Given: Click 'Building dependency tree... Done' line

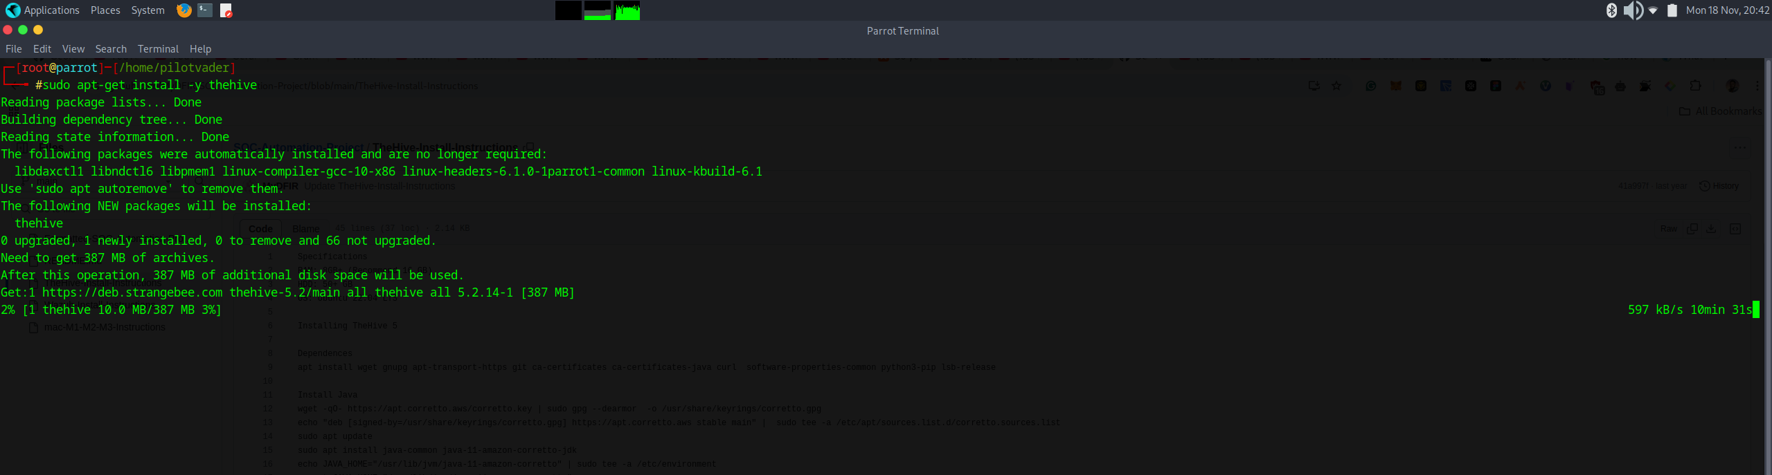Looking at the screenshot, I should (111, 120).
